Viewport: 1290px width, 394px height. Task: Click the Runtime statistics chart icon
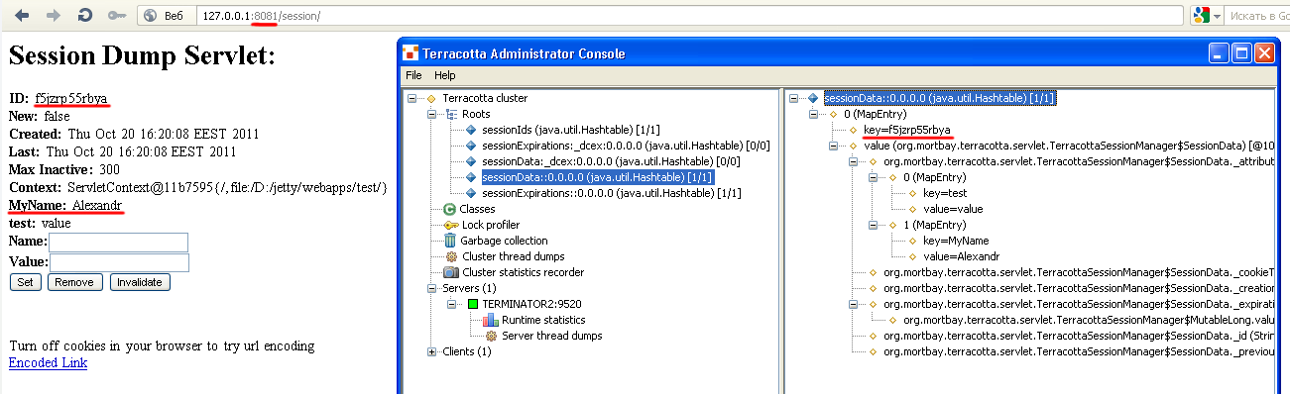click(490, 320)
